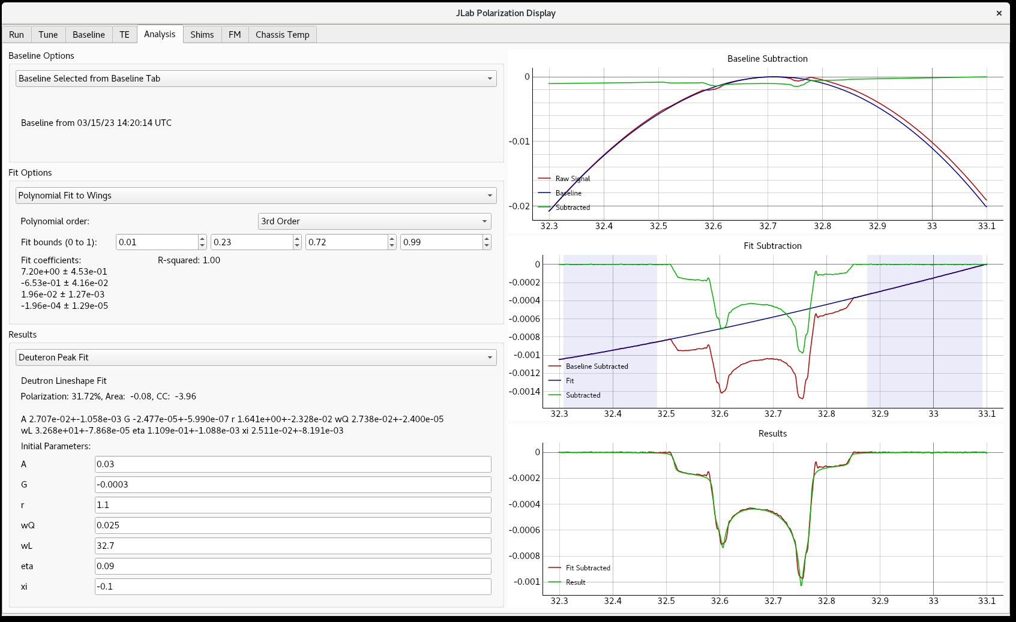Expand the 3rd Order polynomial dropdown
Viewport: 1016px width, 622px height.
click(x=374, y=221)
